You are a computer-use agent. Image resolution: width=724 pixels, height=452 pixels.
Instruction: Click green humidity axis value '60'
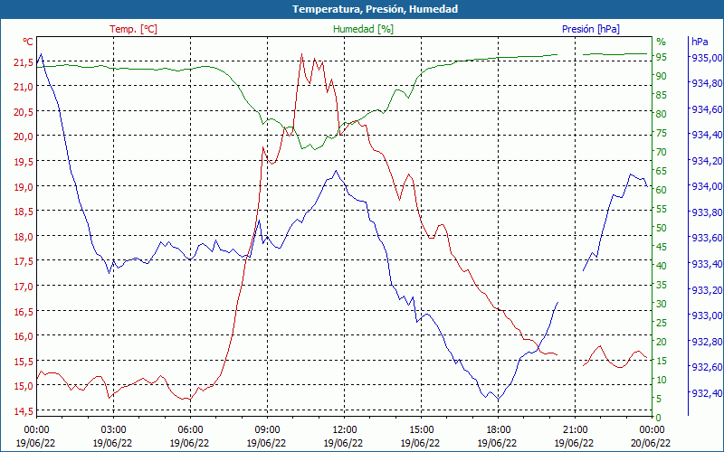(662, 190)
